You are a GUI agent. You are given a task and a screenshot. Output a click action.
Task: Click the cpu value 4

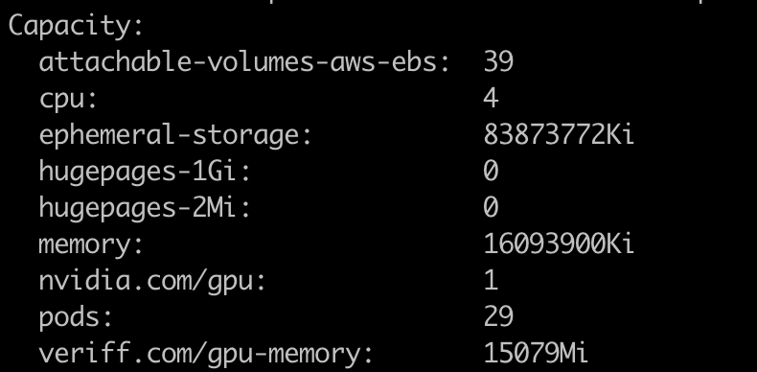click(491, 99)
